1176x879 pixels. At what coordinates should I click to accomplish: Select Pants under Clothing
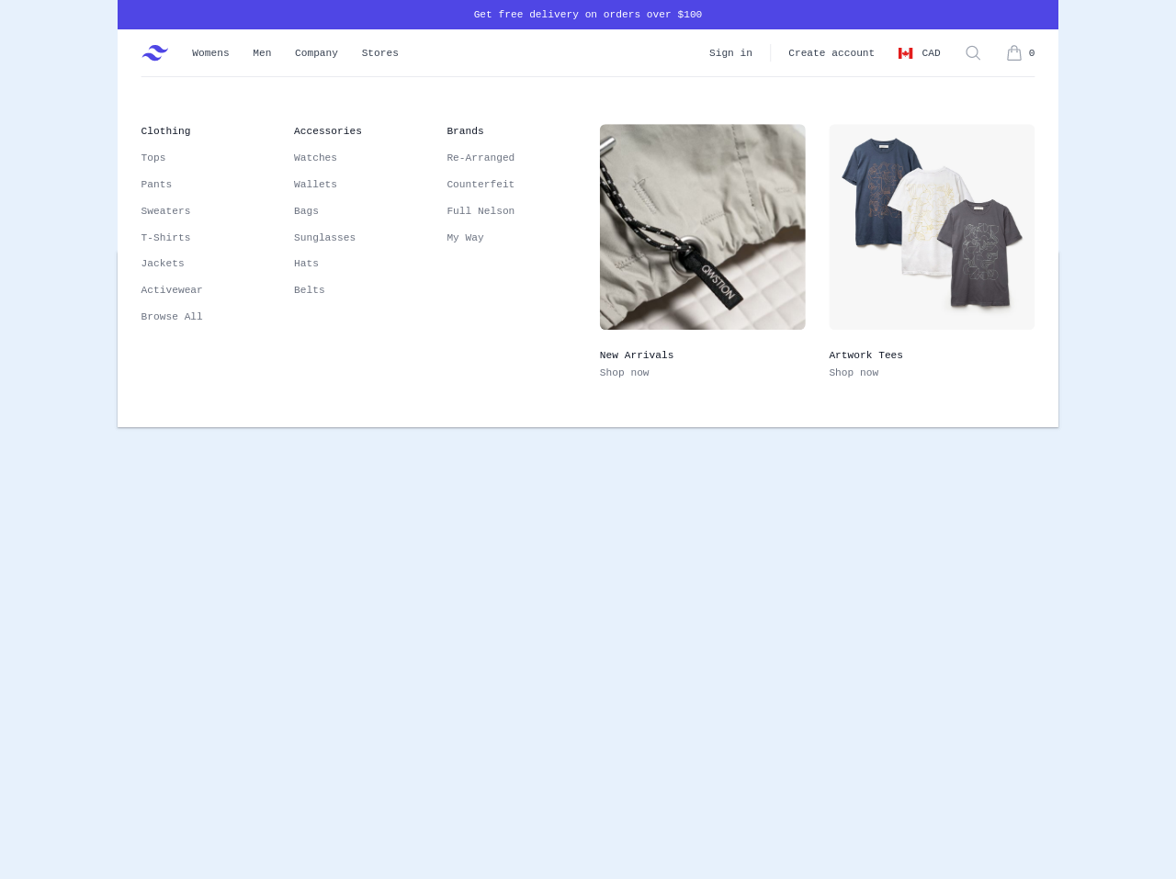[x=156, y=185]
